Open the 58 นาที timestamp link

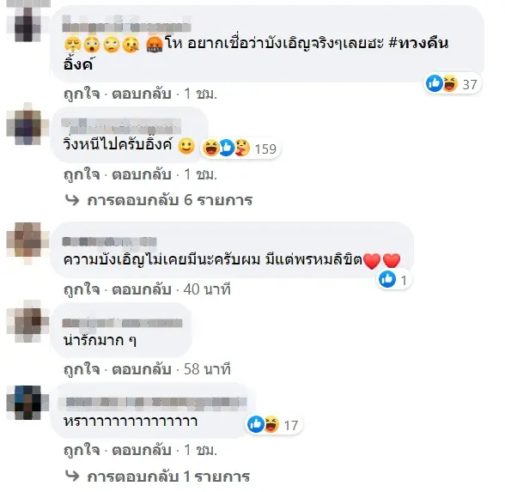[x=207, y=369]
